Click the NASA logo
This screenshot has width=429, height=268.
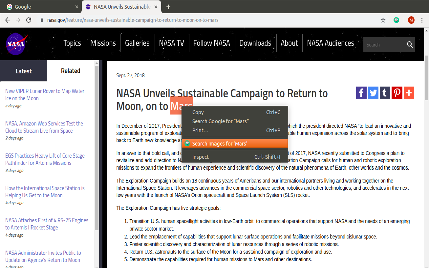click(x=17, y=44)
